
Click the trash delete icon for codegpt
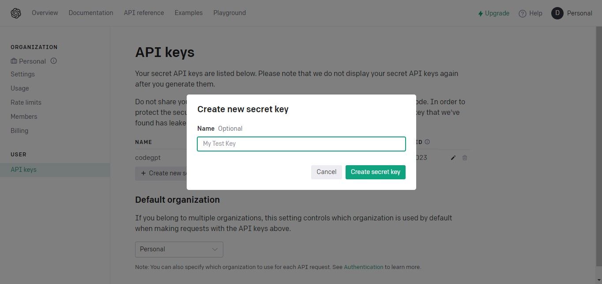pos(465,158)
